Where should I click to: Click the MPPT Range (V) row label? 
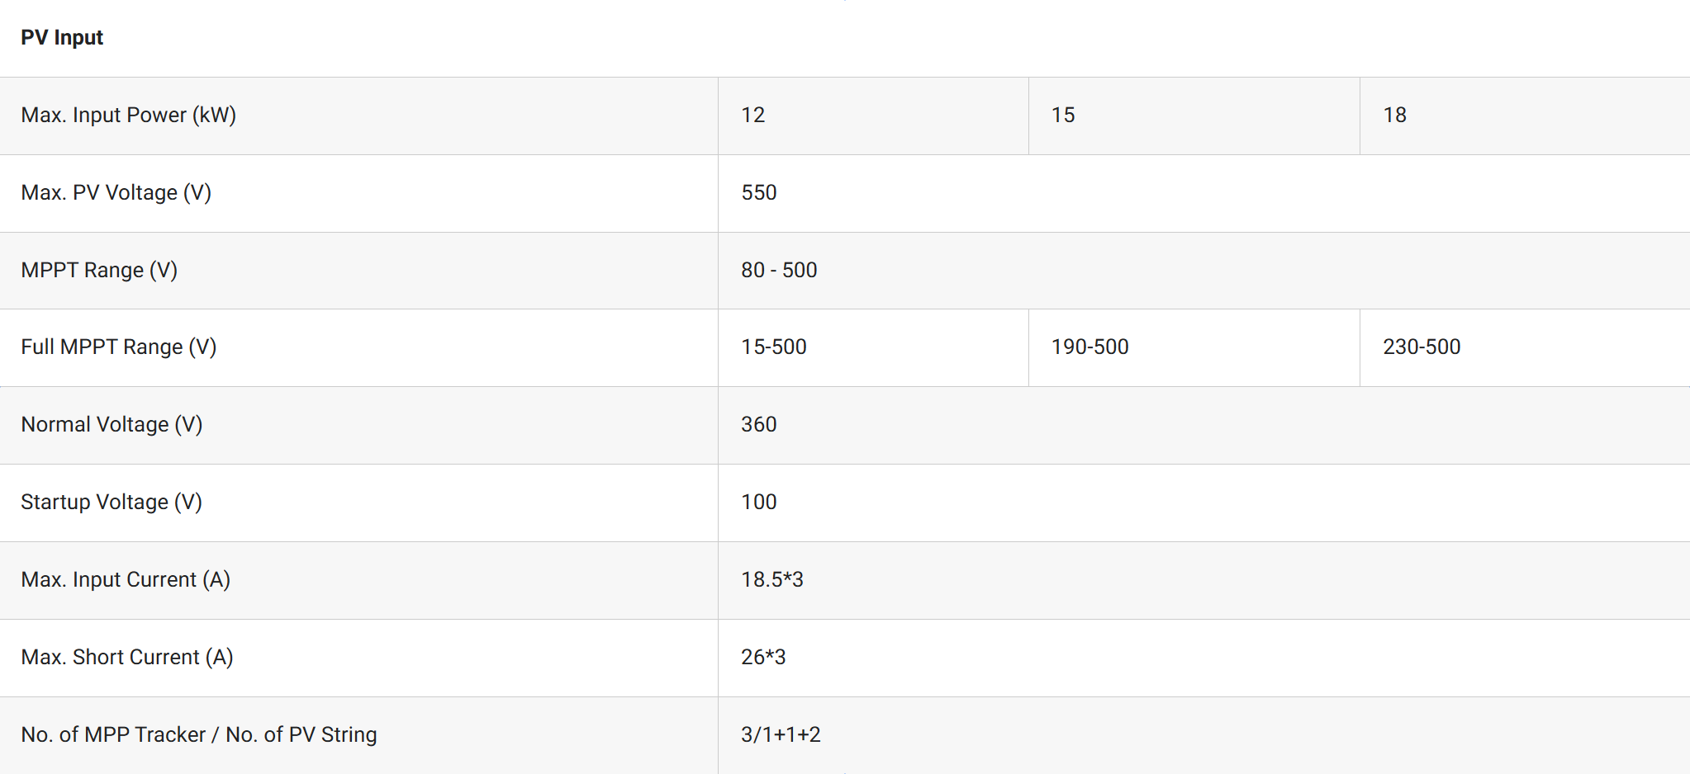[99, 270]
